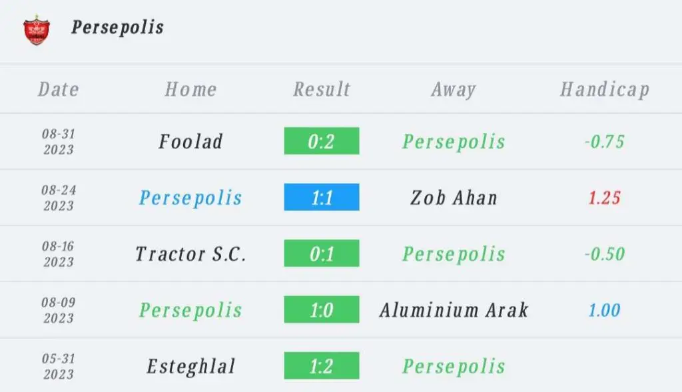Click the green 0:2 result badge

pos(322,141)
